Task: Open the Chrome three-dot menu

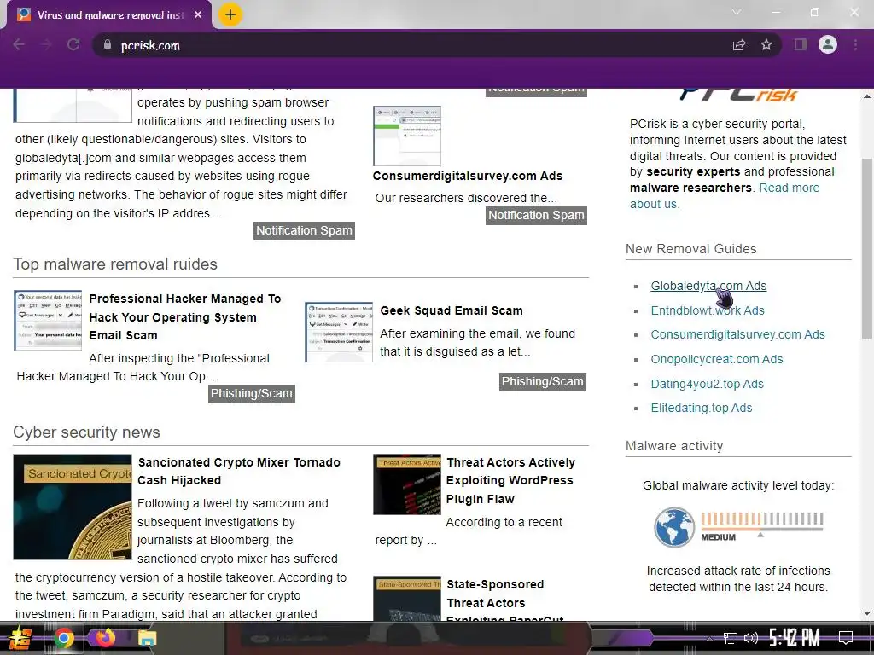Action: (855, 45)
